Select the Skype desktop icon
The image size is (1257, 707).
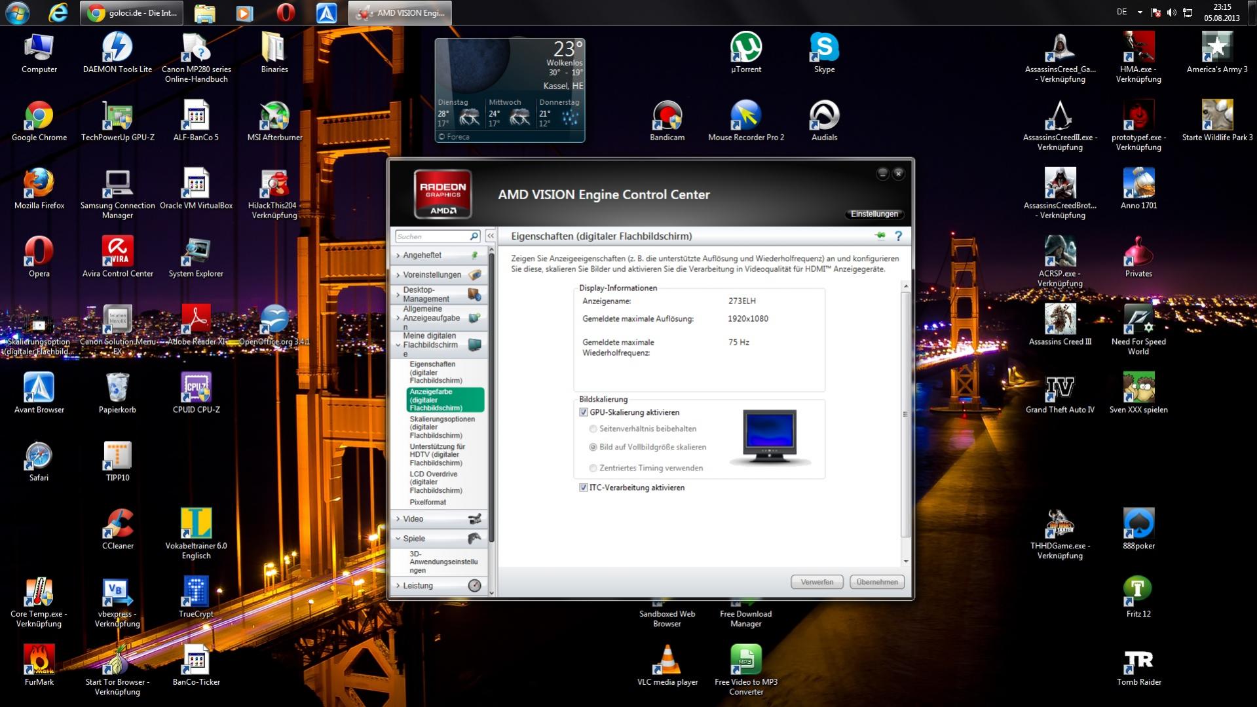click(824, 54)
